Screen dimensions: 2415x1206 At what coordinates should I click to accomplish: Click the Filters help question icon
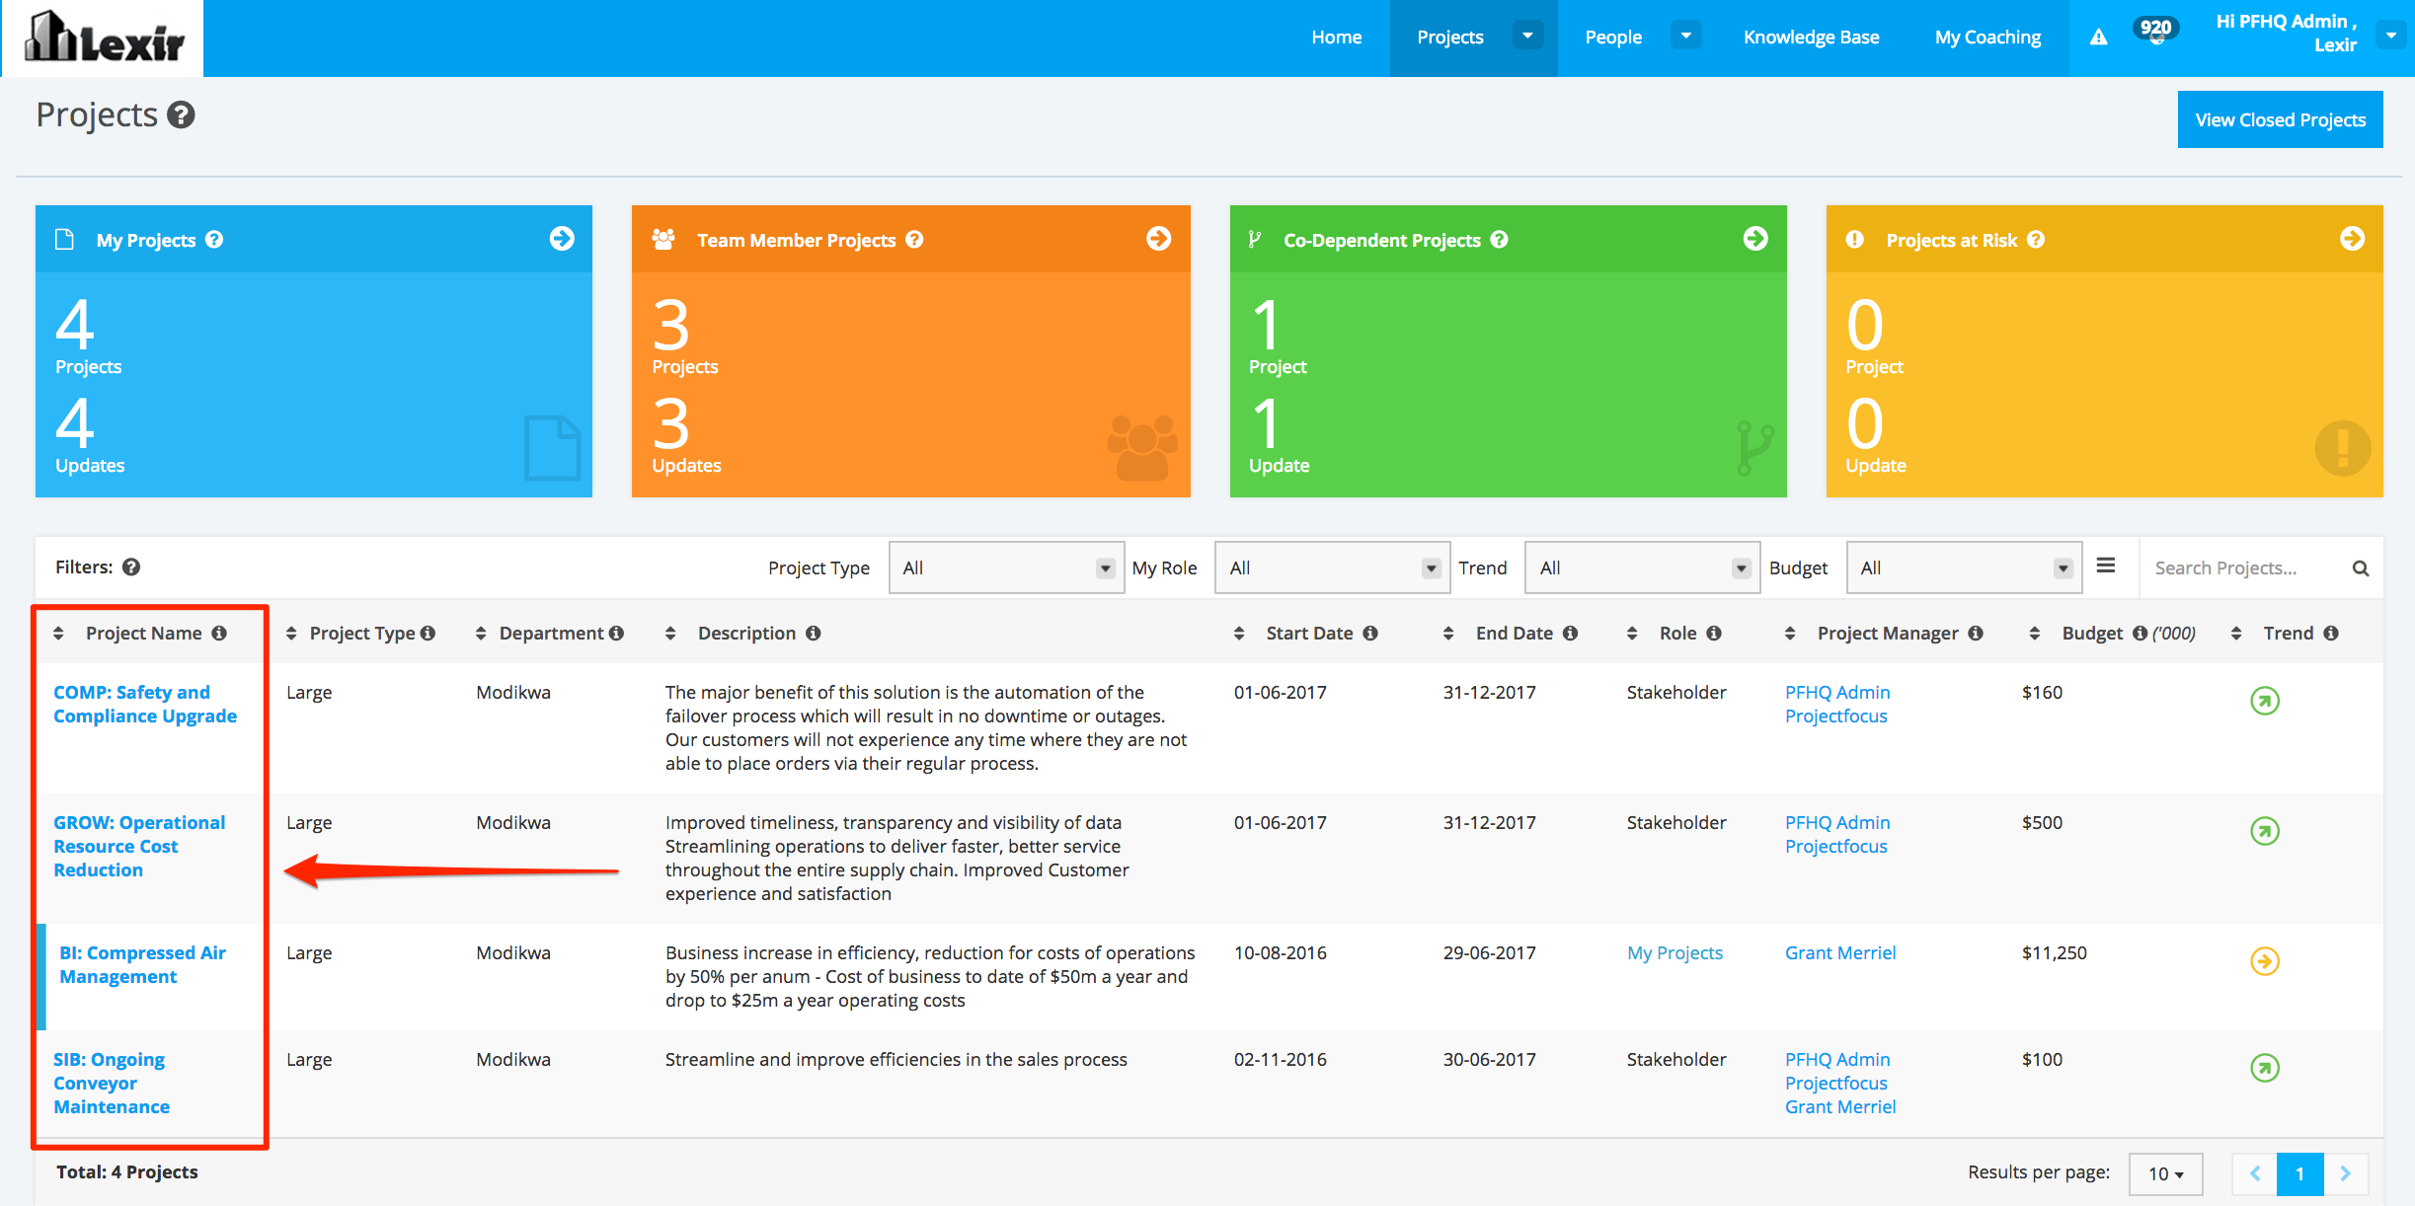coord(131,567)
